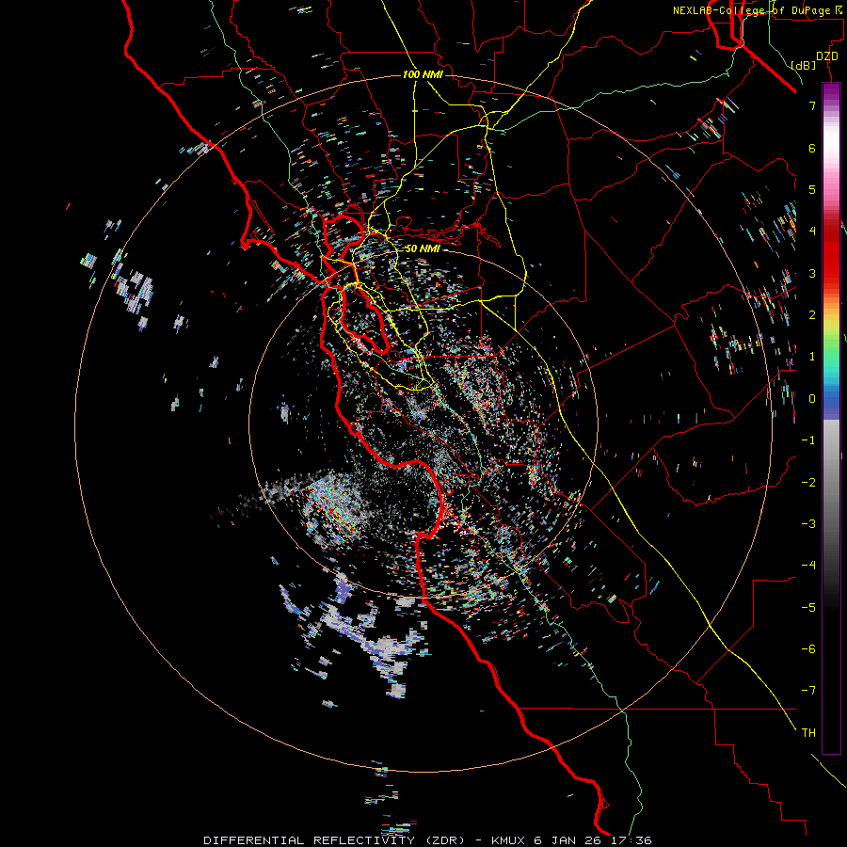Click the 2 value on color scale
Screen dimensions: 847x847
tap(812, 315)
